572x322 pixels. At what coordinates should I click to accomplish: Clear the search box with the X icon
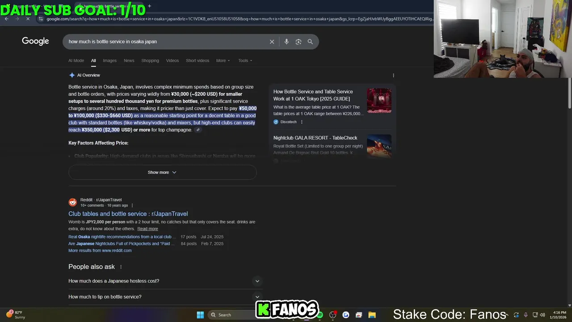272,42
